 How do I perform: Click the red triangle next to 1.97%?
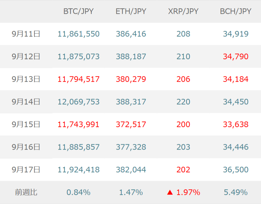tap(170, 193)
